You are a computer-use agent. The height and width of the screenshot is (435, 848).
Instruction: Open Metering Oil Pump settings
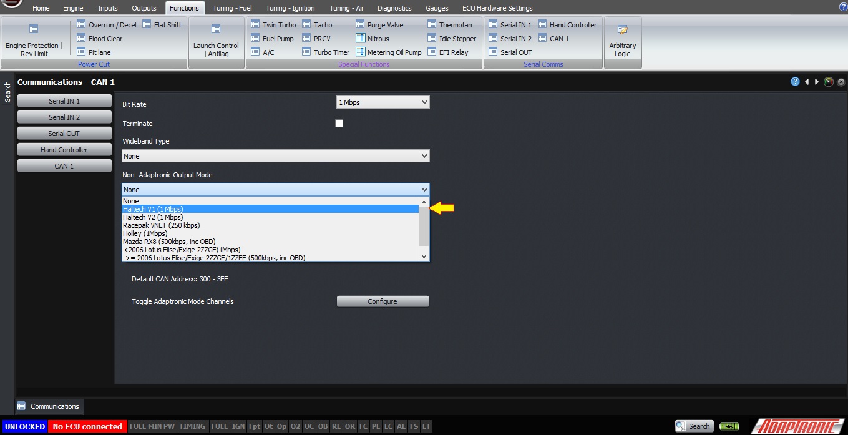click(389, 52)
